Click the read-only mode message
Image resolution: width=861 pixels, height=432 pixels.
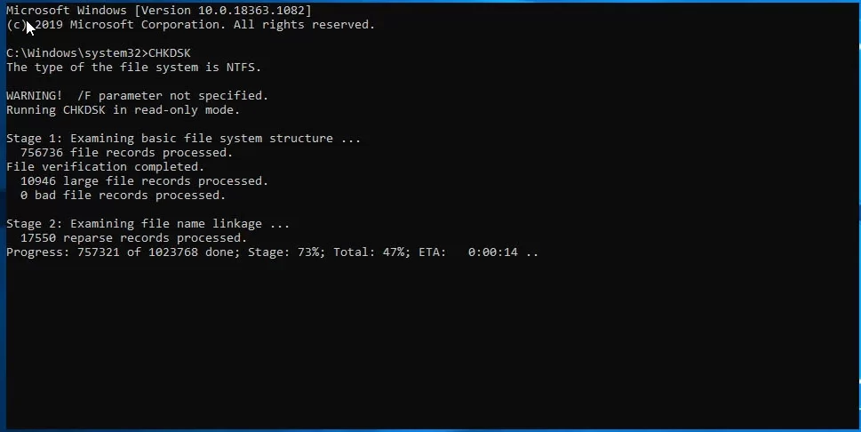[x=123, y=110]
